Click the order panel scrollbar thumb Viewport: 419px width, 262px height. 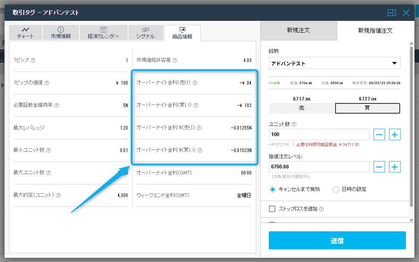411,127
